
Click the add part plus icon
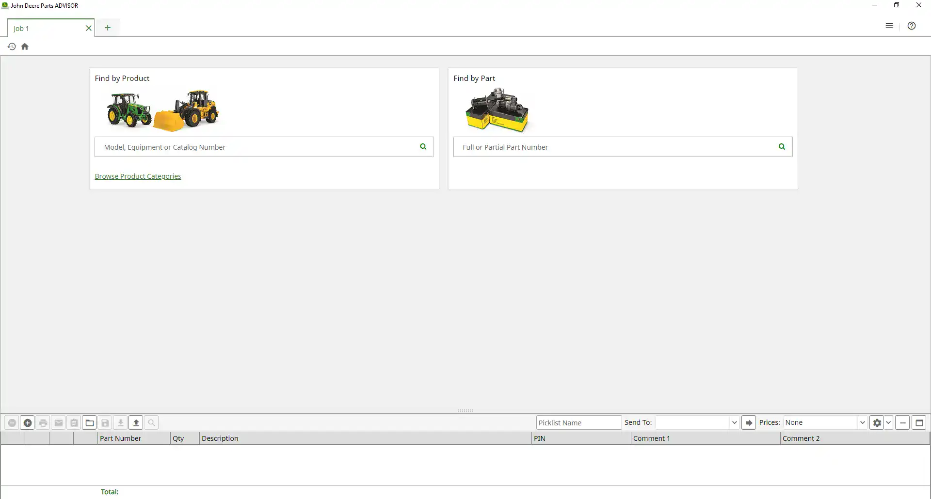click(28, 423)
